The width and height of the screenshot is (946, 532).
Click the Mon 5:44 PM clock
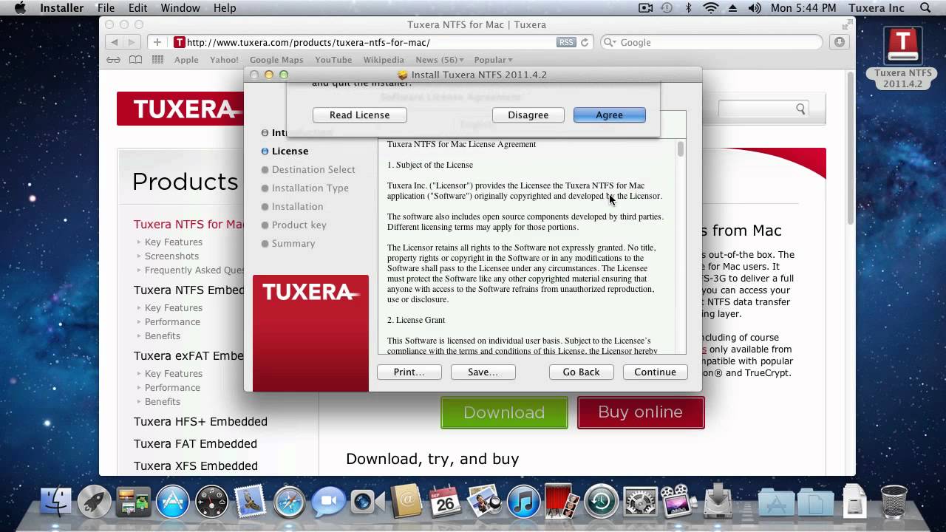(803, 8)
